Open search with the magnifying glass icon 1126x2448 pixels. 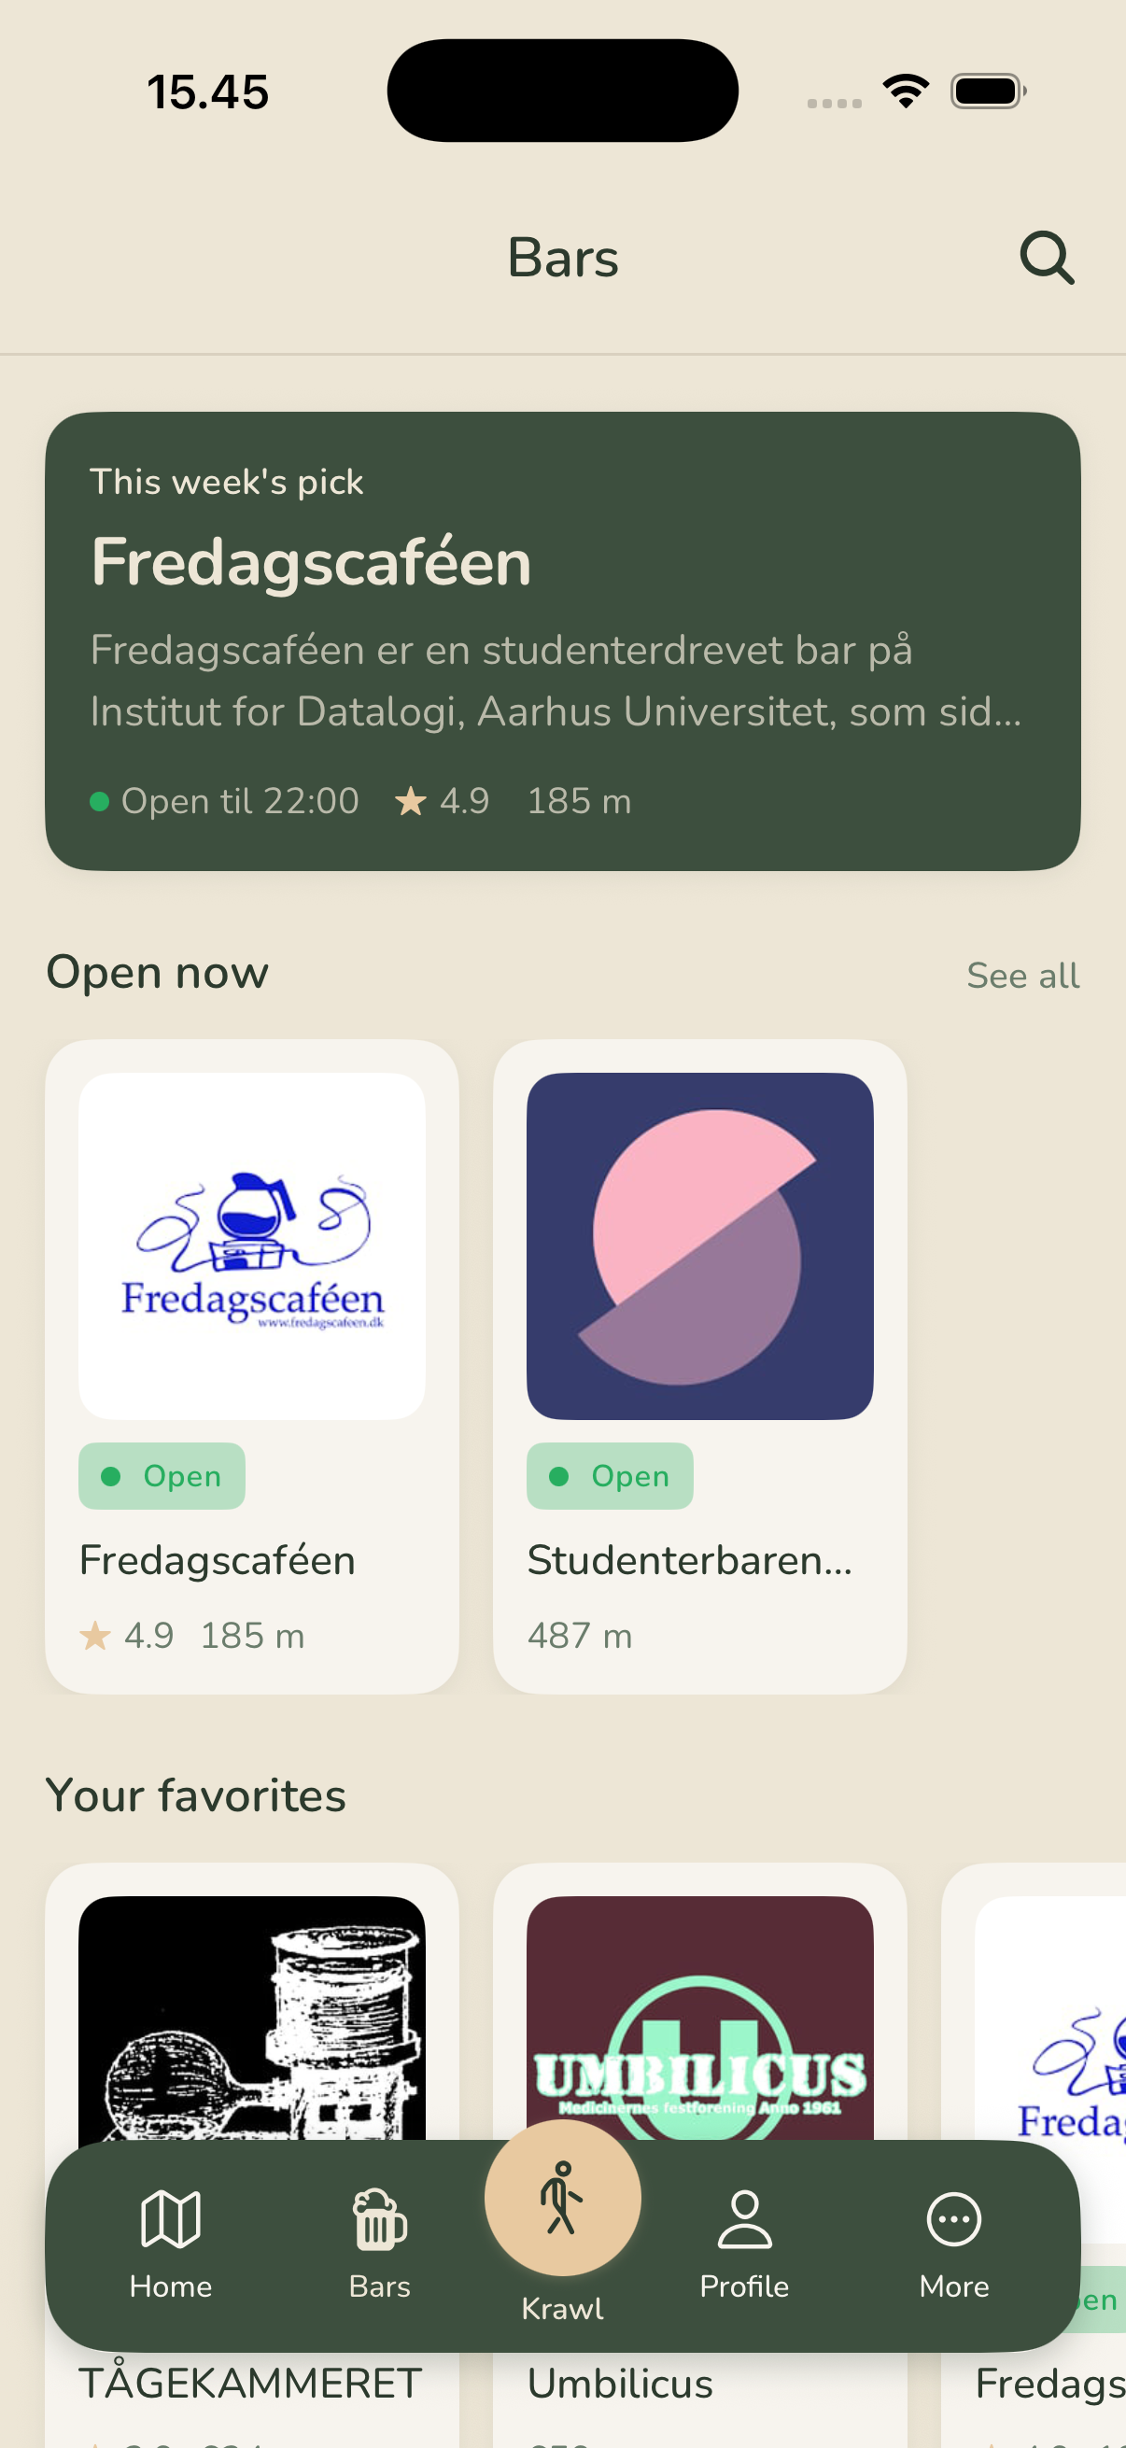tap(1047, 258)
